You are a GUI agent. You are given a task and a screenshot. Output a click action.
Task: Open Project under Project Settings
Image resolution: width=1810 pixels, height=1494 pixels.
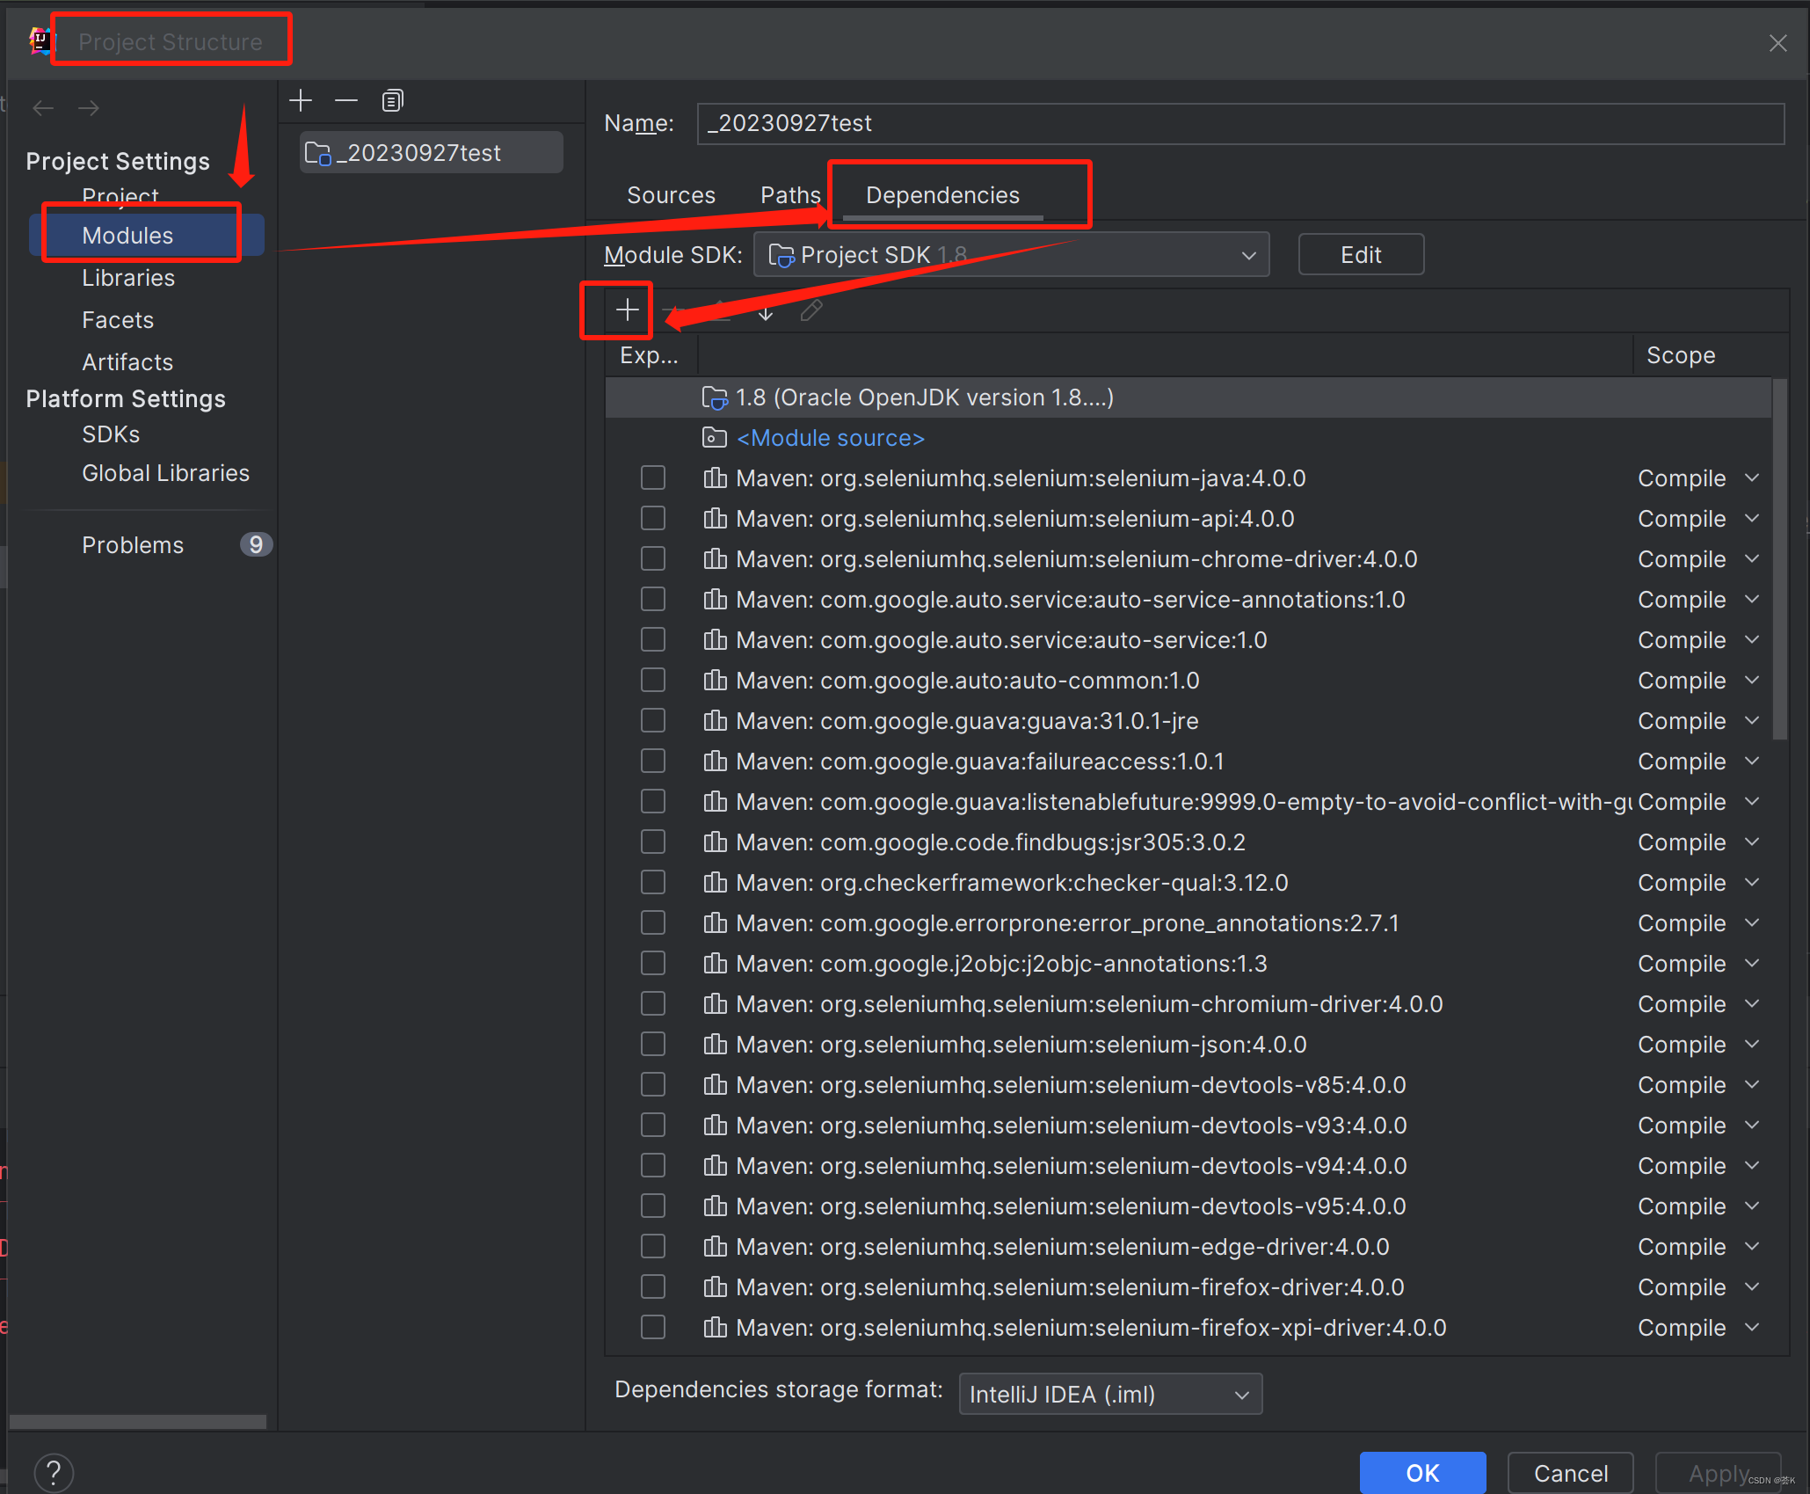click(120, 195)
